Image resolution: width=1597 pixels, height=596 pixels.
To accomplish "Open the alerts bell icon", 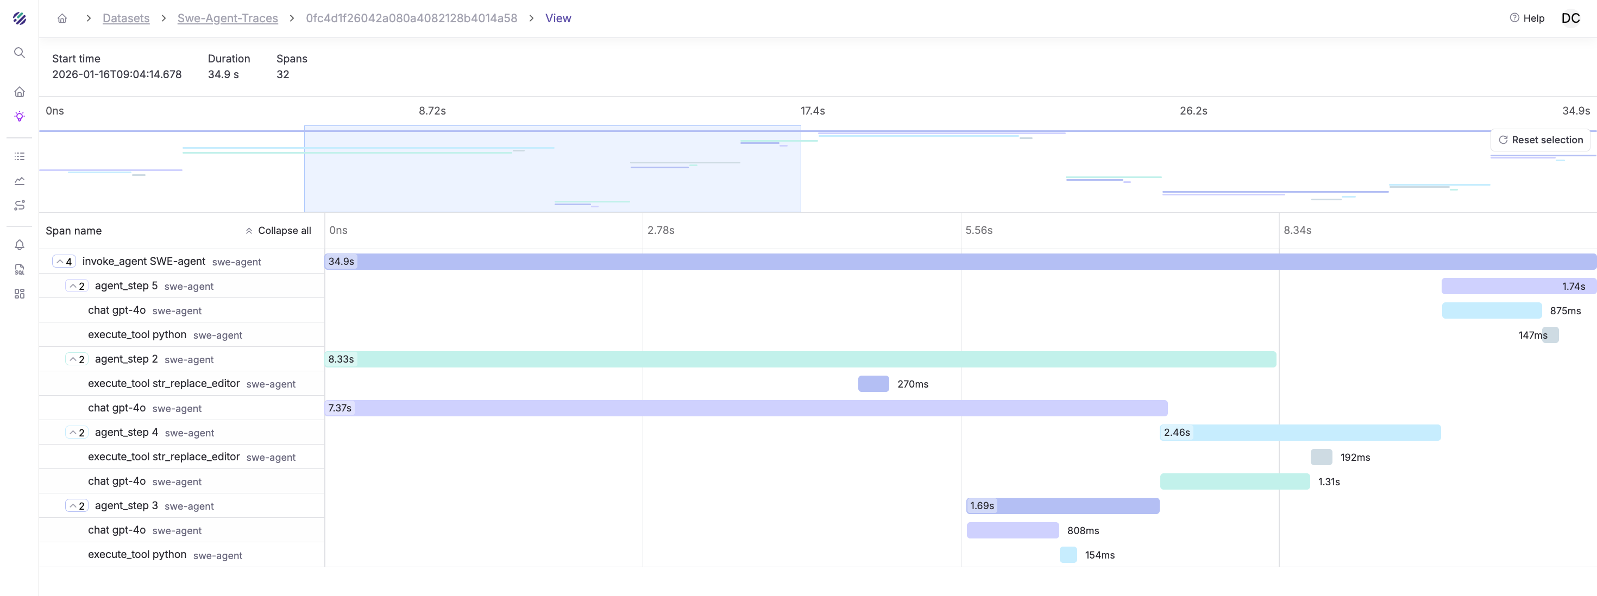I will tap(19, 245).
